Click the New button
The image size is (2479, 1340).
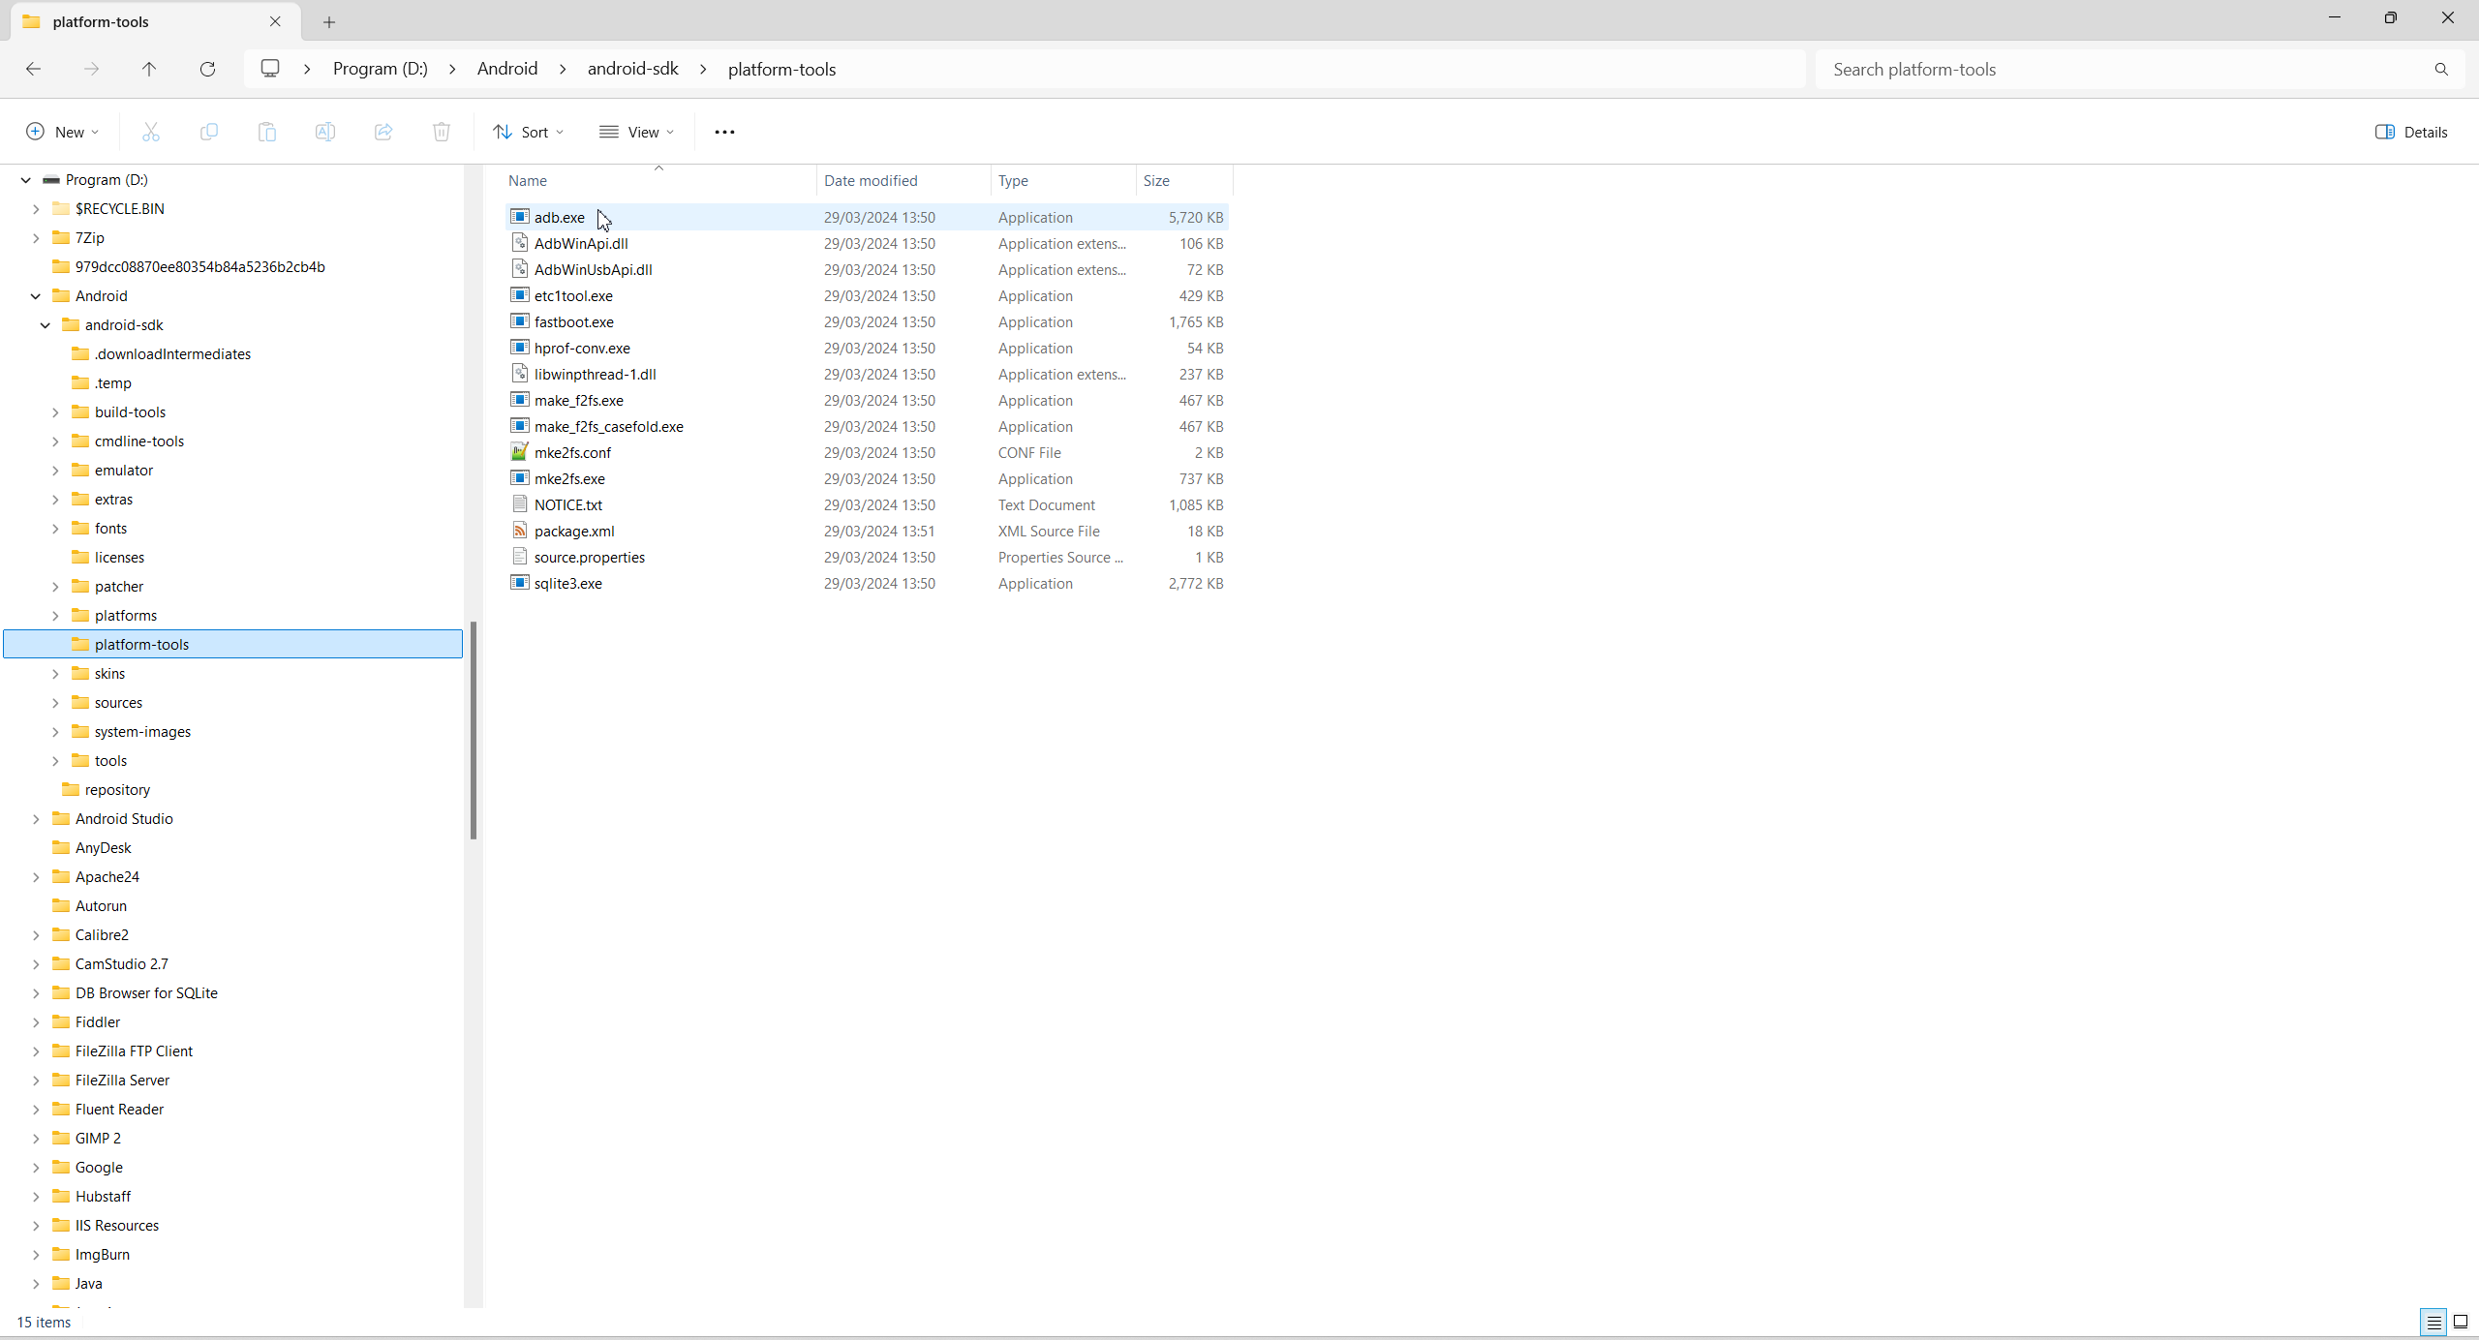(x=62, y=132)
